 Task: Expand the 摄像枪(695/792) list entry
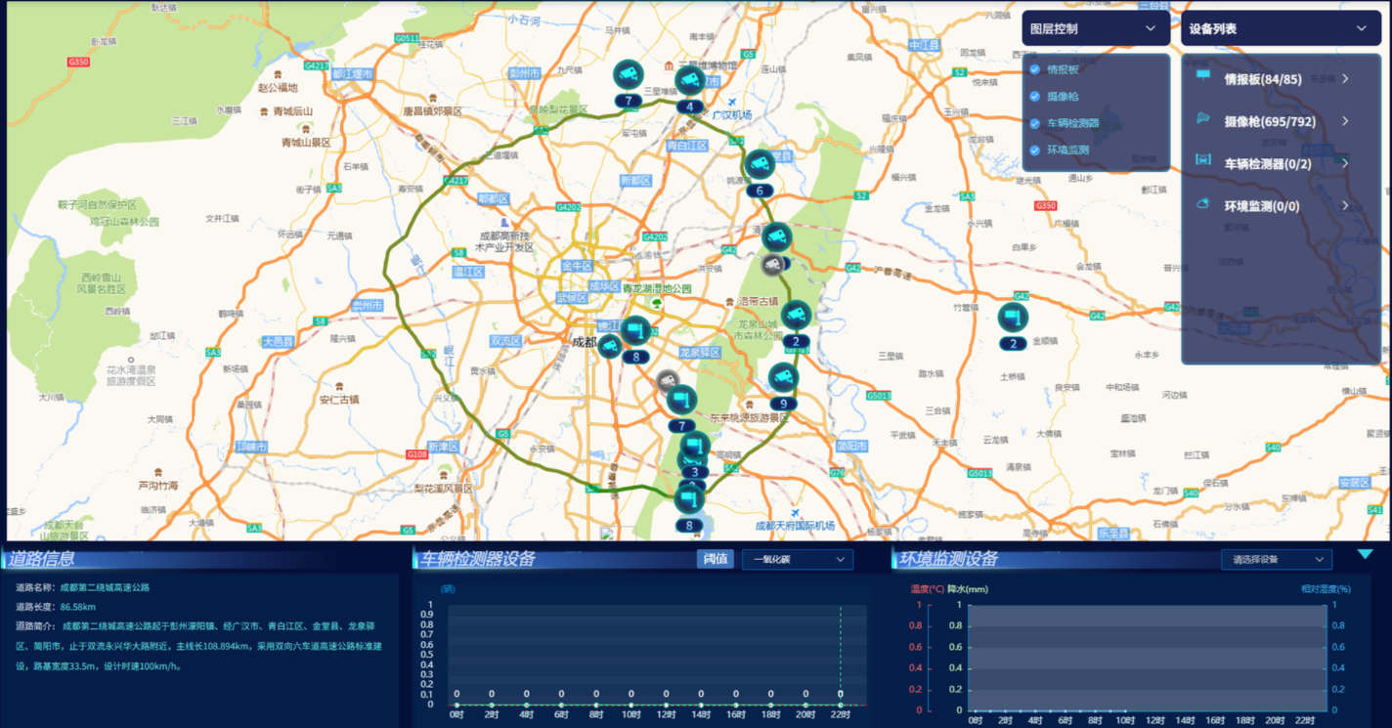pos(1345,121)
